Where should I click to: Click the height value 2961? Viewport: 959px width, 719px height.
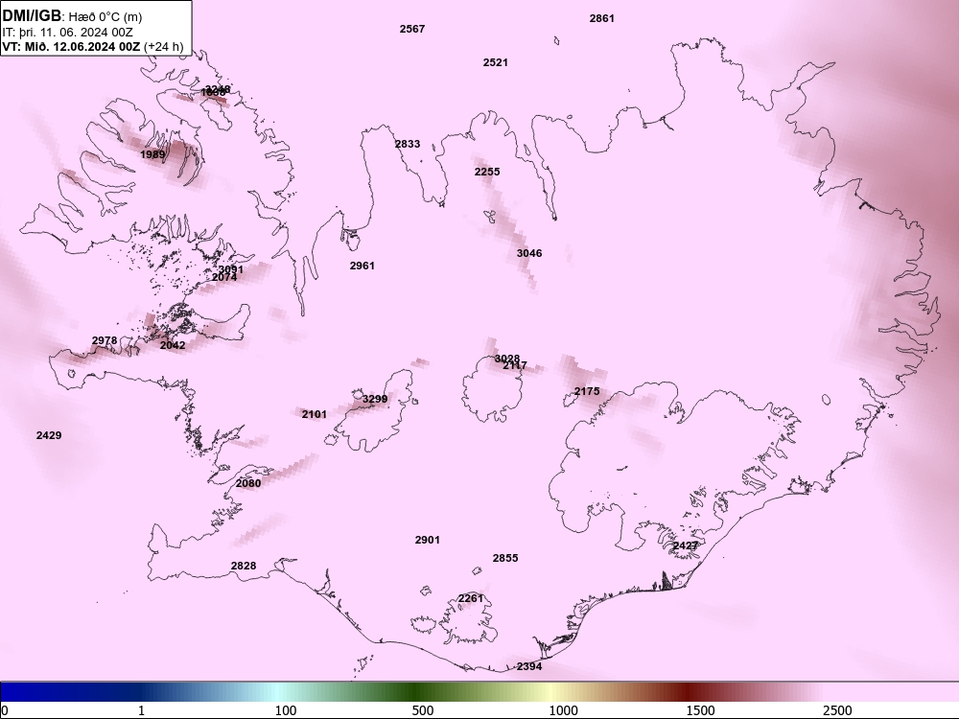tap(363, 266)
